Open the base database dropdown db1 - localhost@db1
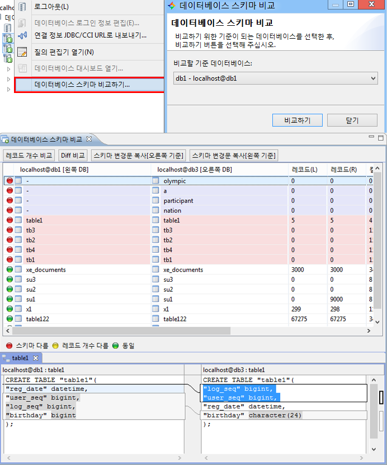 tap(276, 78)
